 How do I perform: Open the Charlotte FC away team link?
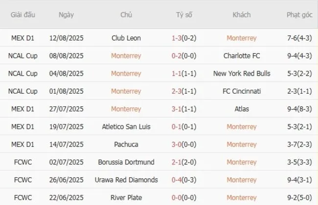tap(242, 56)
